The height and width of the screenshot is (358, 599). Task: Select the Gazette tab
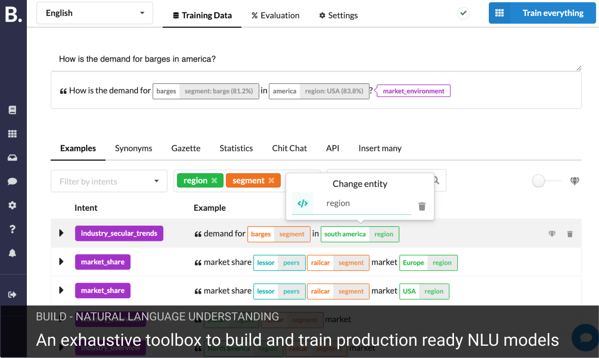click(186, 148)
